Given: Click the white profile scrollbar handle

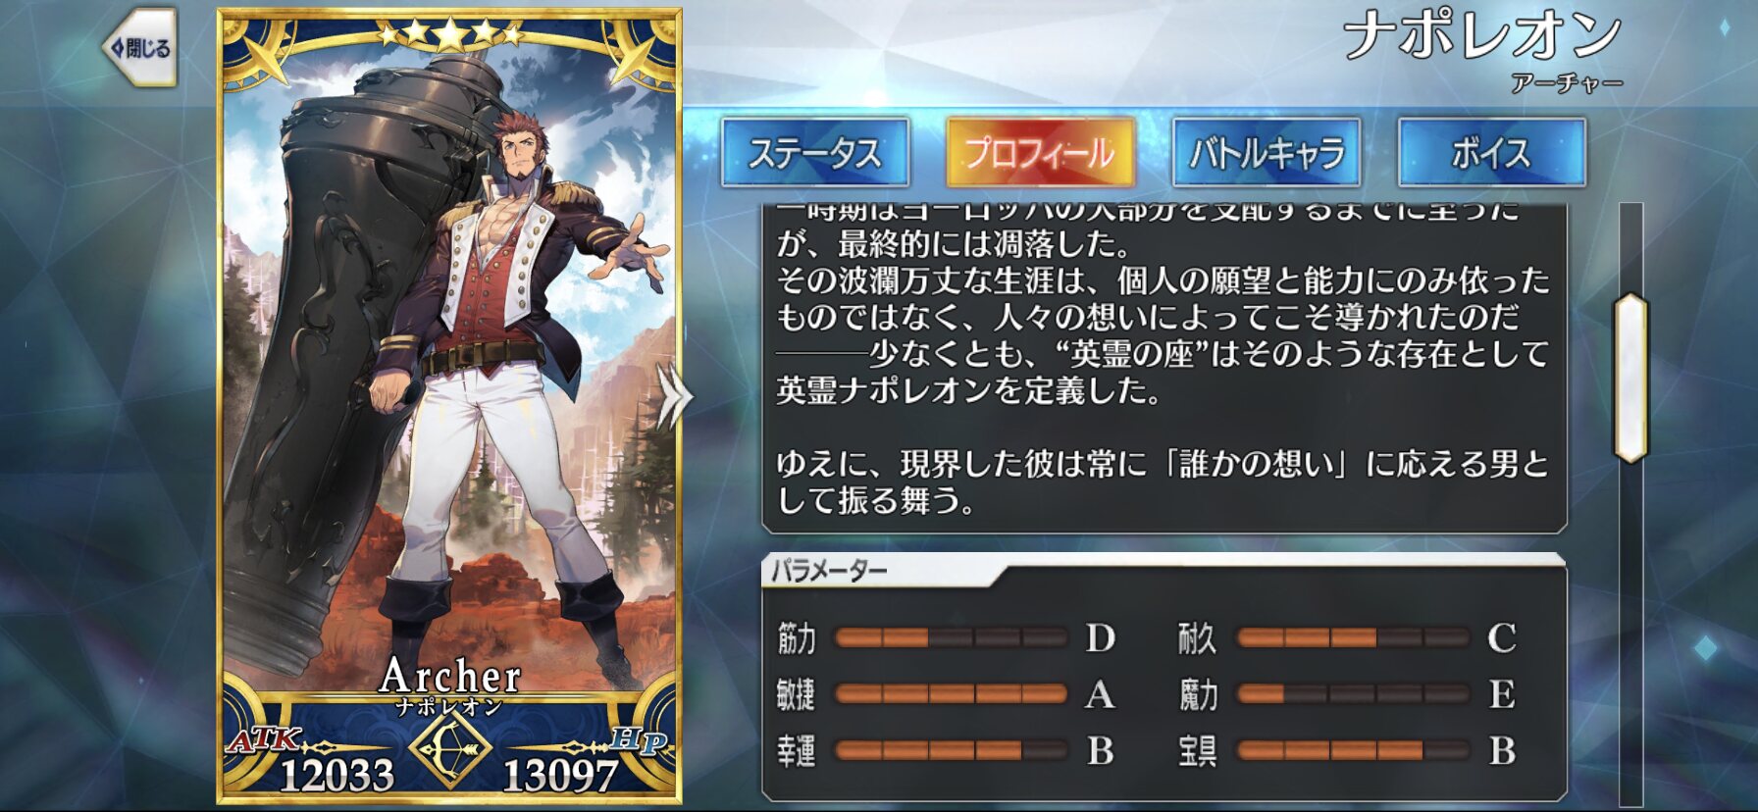Looking at the screenshot, I should coord(1630,378).
